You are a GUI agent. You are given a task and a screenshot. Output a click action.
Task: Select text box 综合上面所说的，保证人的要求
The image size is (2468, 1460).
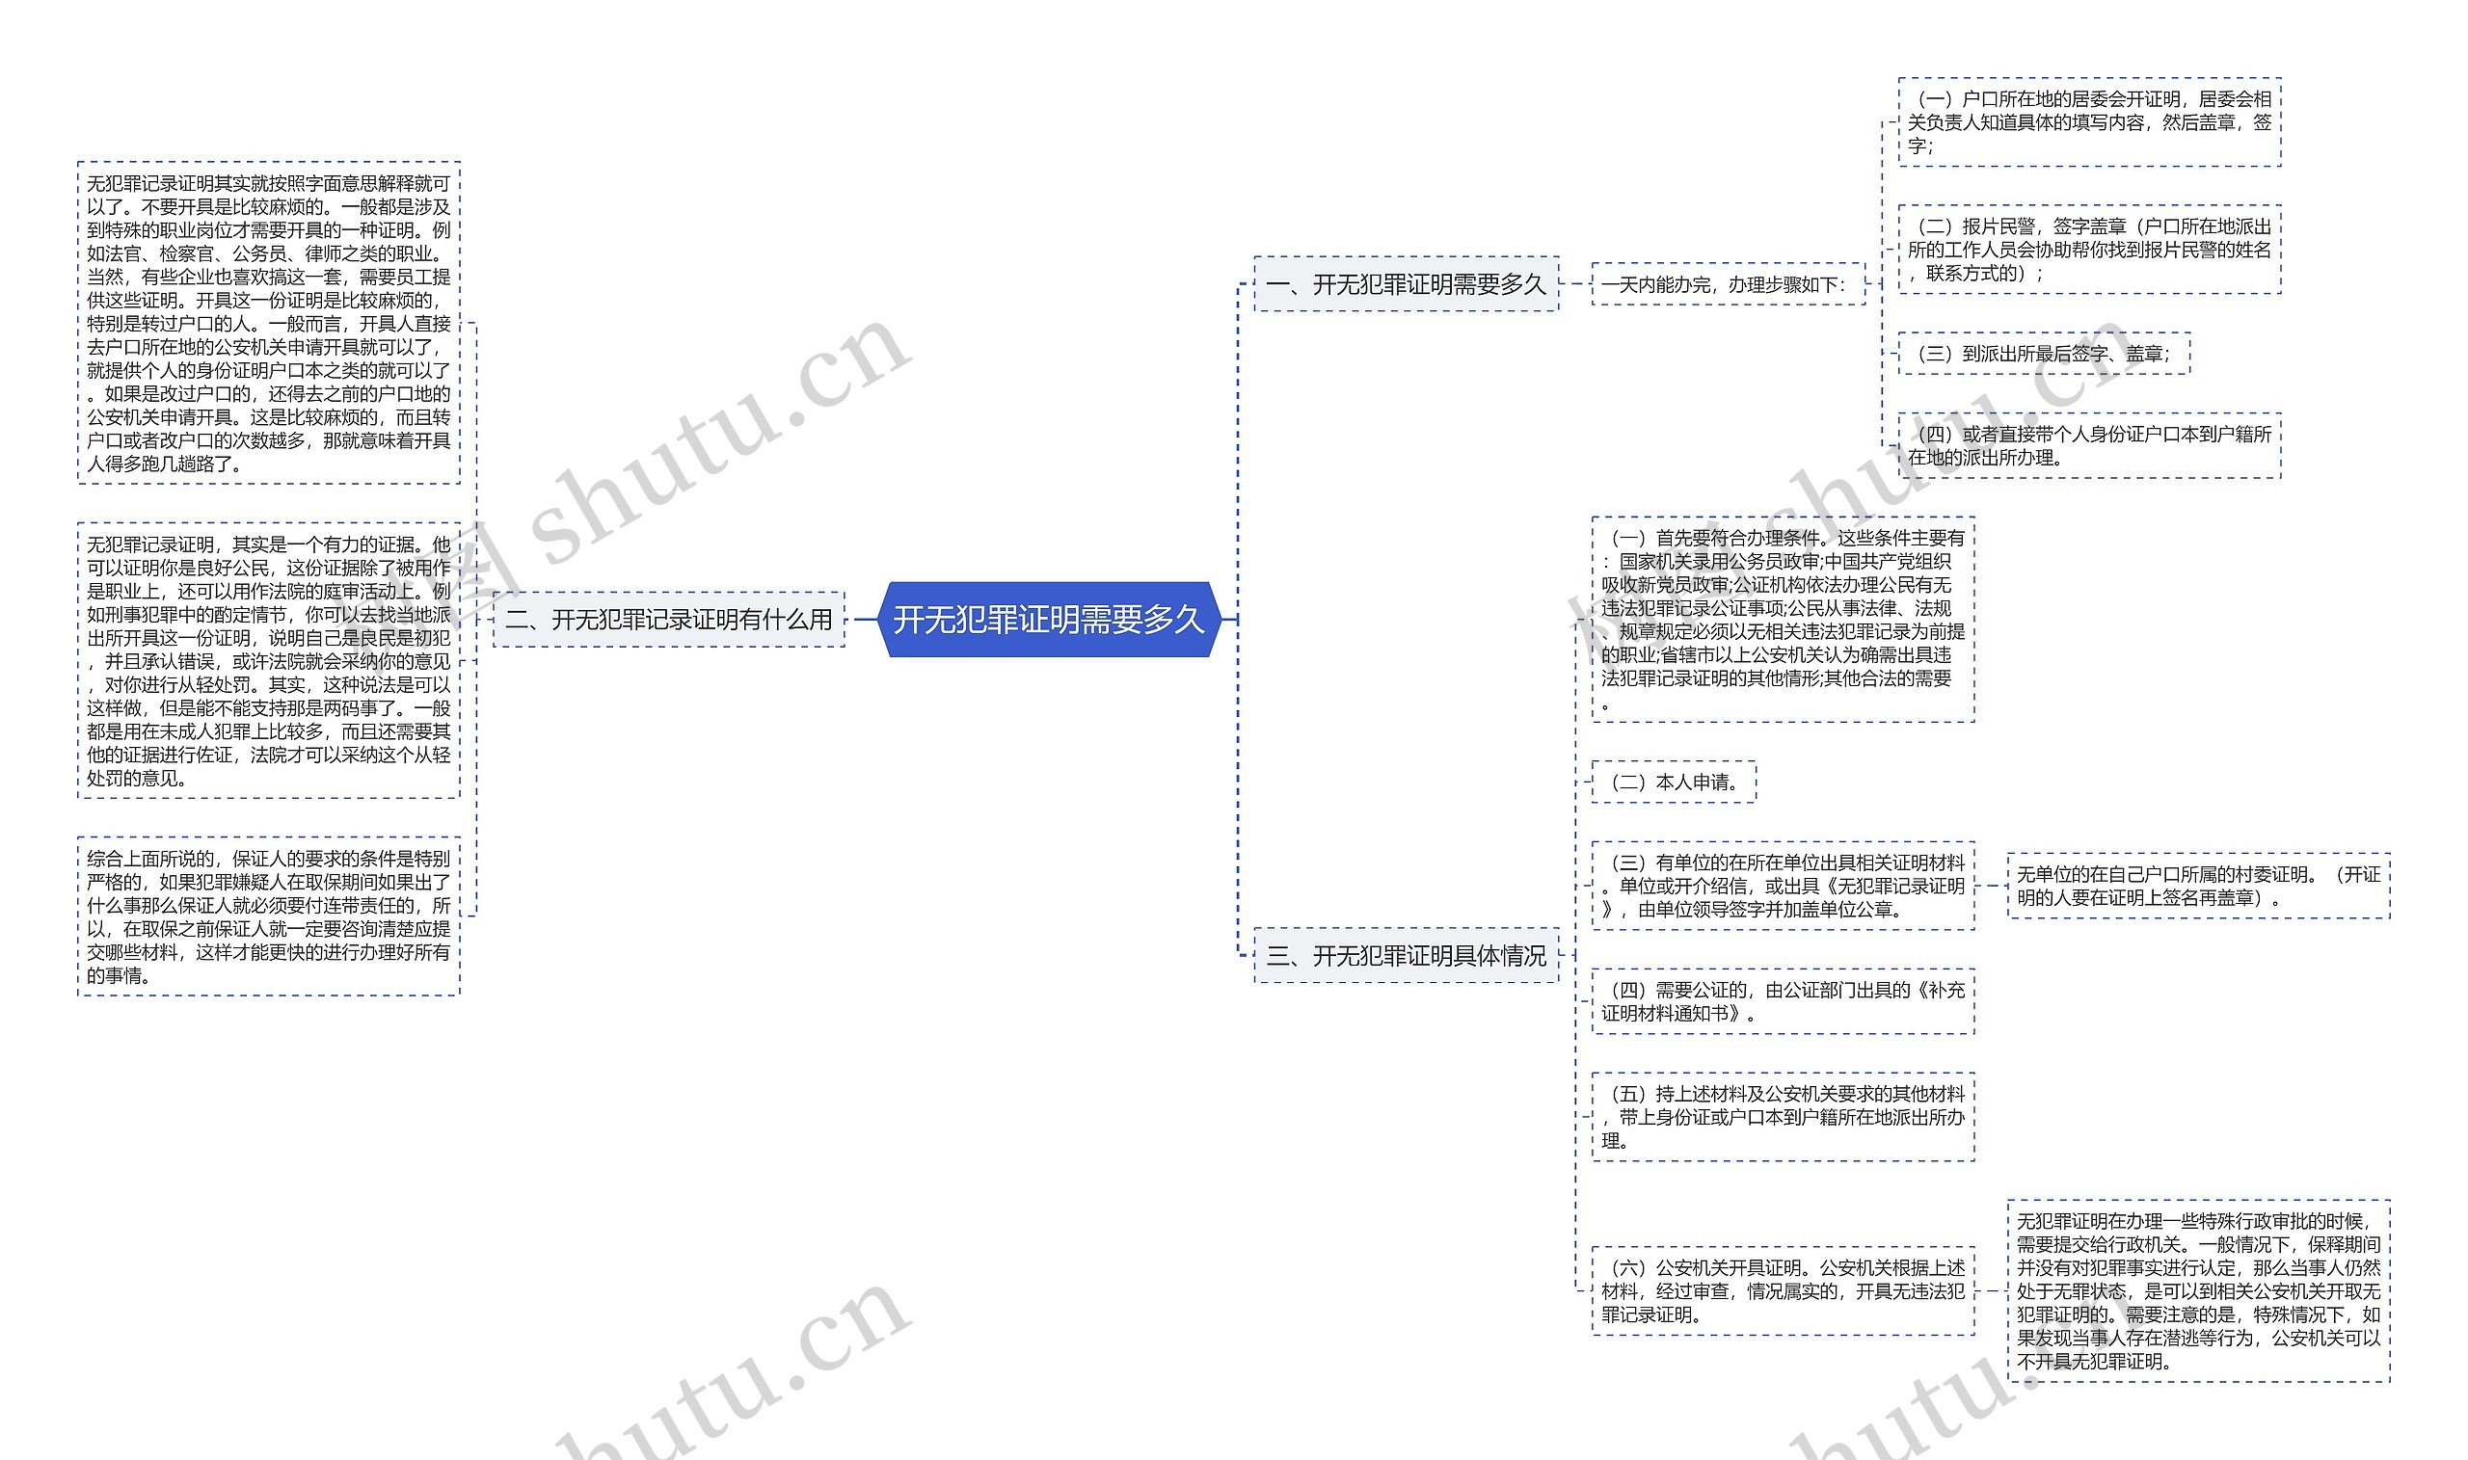click(268, 916)
